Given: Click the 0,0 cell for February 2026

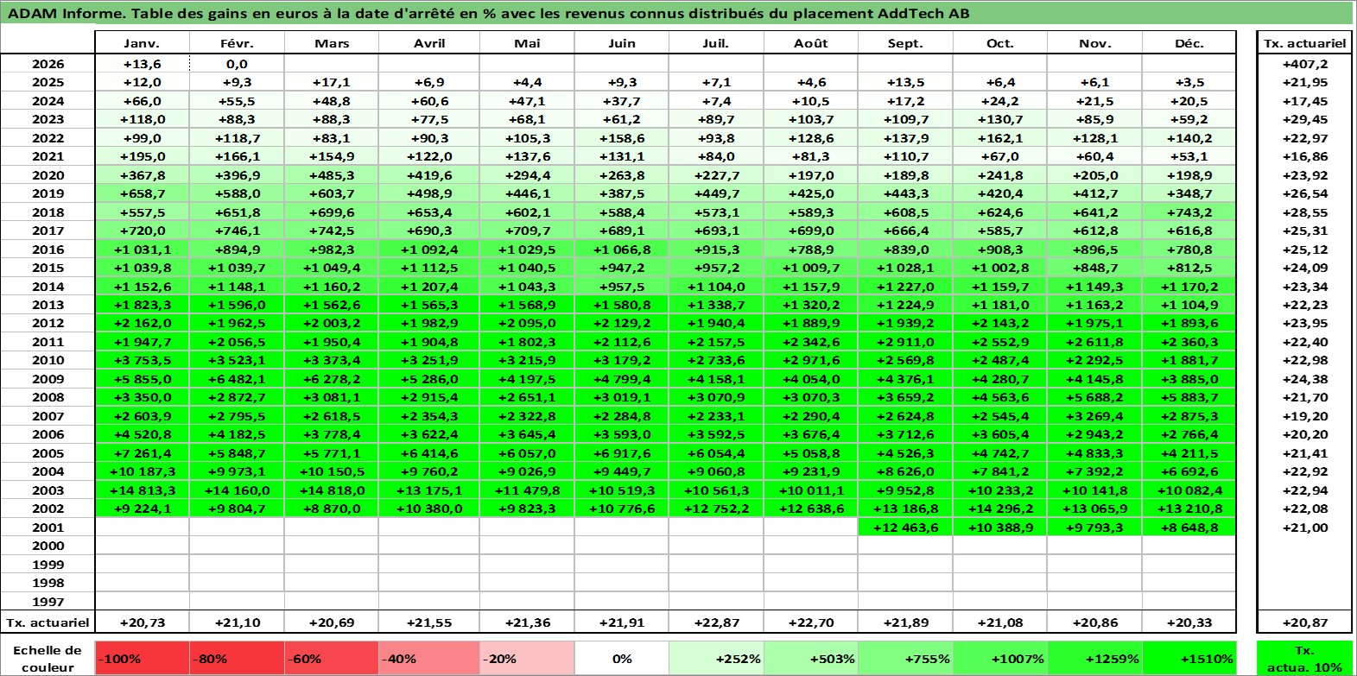Looking at the screenshot, I should [x=237, y=64].
